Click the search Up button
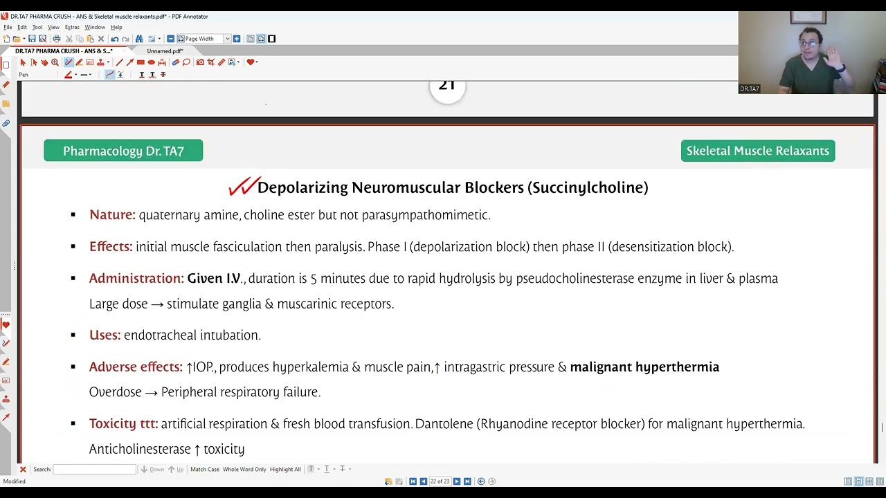The width and height of the screenshot is (886, 498). [x=176, y=469]
